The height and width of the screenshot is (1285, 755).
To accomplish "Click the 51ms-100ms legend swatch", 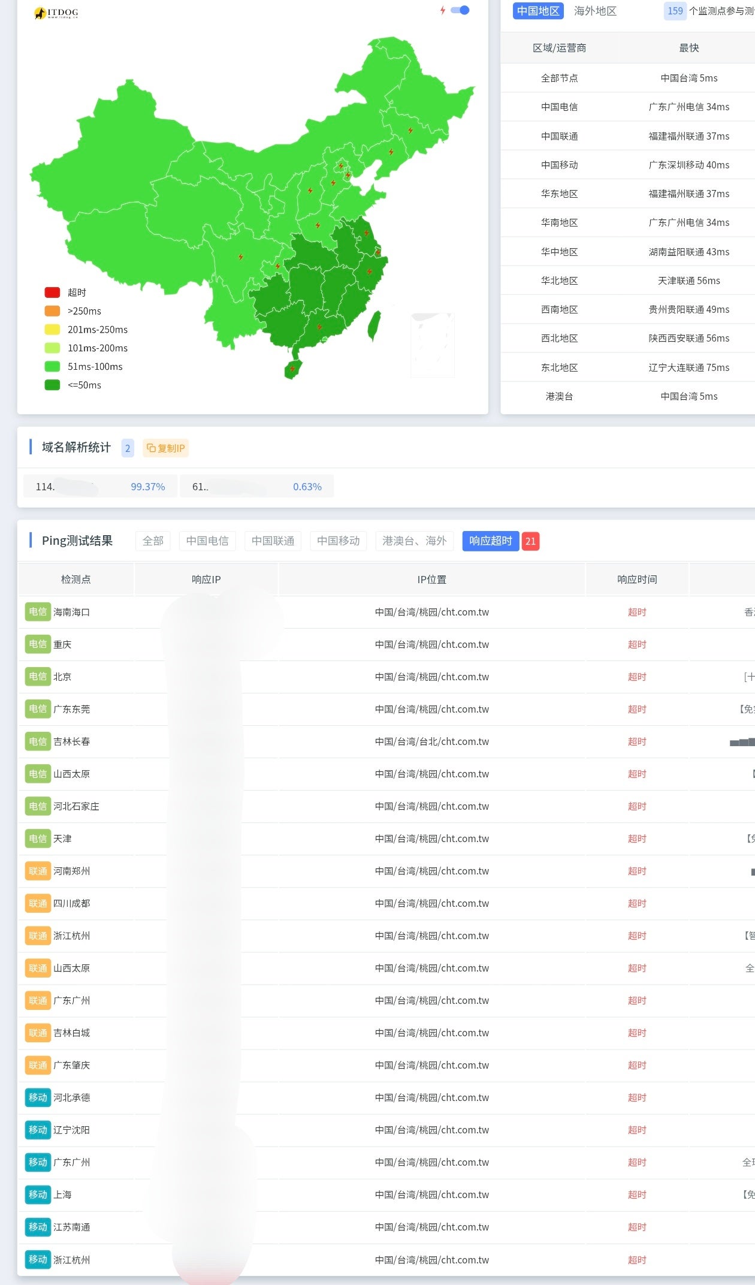I will [52, 367].
